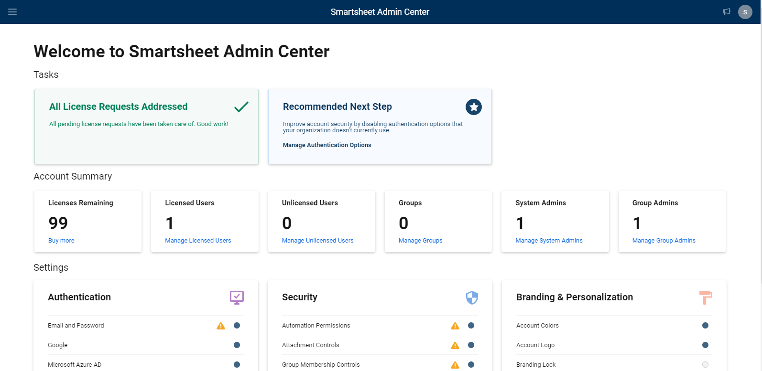
Task: Click the empty status dot for Branding Lock
Action: pos(705,365)
